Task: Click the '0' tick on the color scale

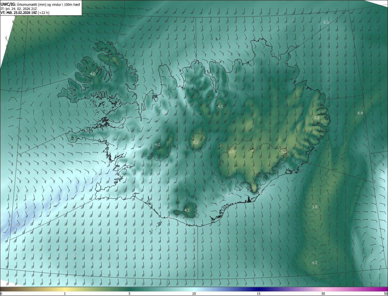Action: click(x=1, y=294)
